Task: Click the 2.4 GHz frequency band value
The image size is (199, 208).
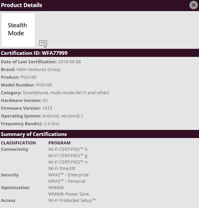Action: (x=52, y=124)
